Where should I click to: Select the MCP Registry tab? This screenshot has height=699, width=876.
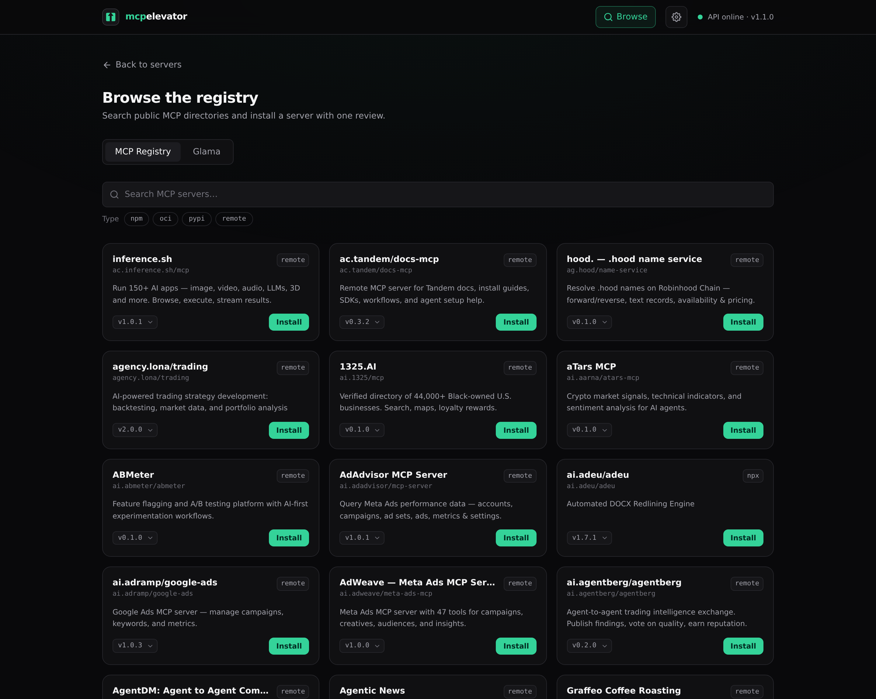(x=143, y=152)
